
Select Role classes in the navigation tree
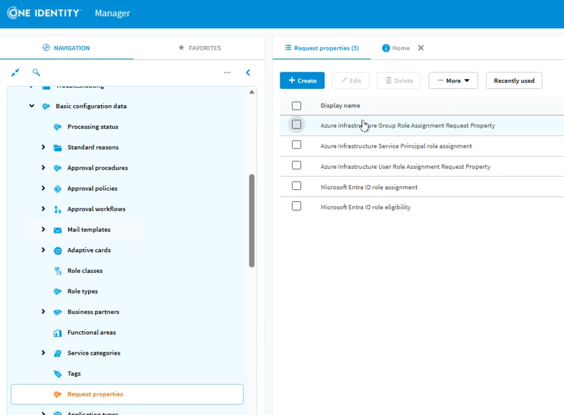[85, 271]
